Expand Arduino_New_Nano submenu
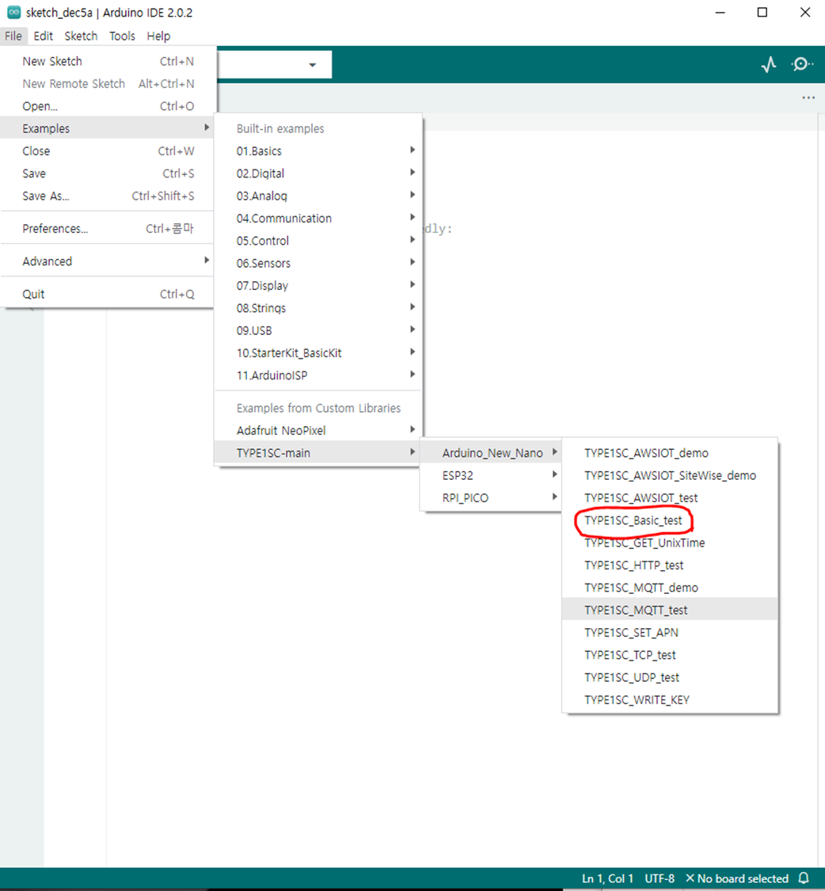This screenshot has height=891, width=825. coord(491,453)
